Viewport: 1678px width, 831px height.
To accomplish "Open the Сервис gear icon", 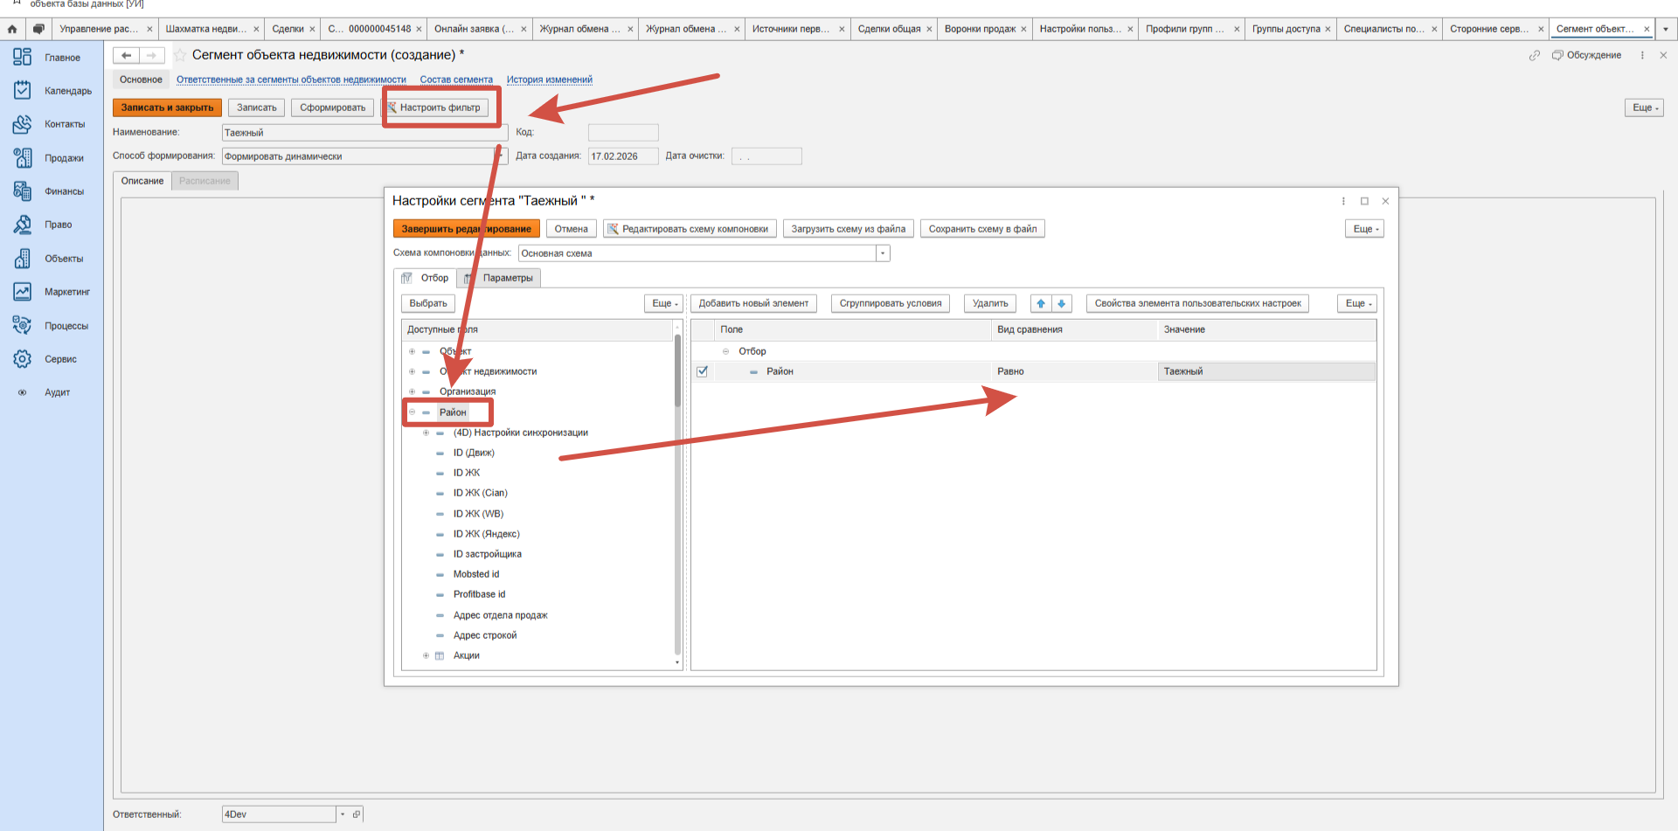I will tap(23, 359).
